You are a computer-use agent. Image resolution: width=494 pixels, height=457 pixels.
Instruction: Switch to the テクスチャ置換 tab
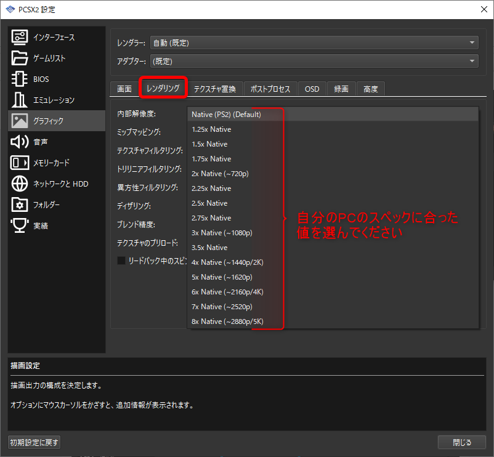(x=215, y=89)
